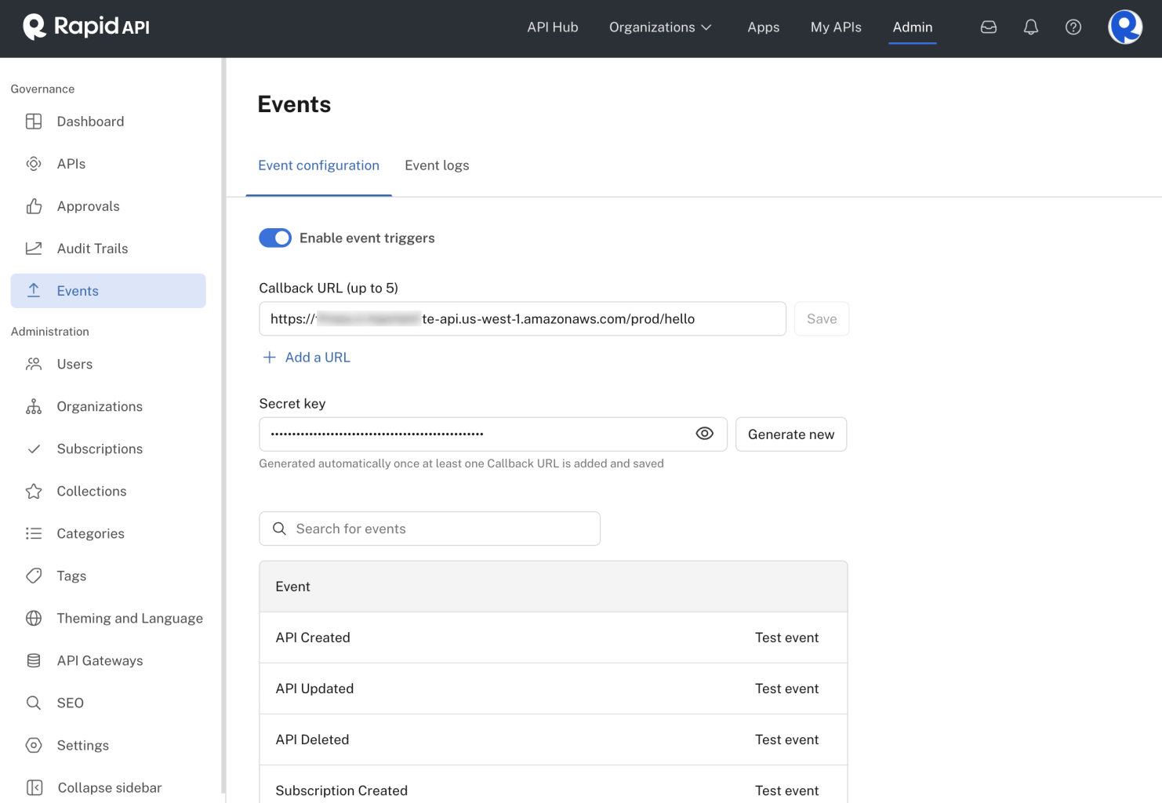Open the notifications bell
The width and height of the screenshot is (1162, 803).
(1031, 27)
